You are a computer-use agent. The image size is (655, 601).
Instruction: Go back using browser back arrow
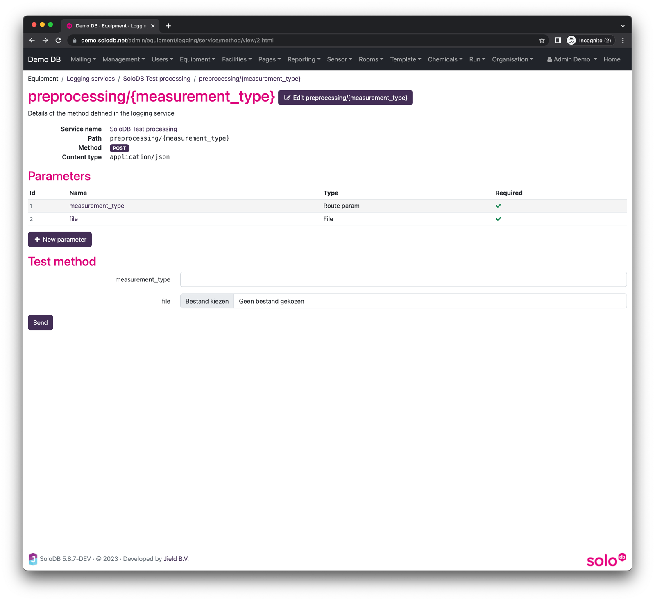point(32,40)
